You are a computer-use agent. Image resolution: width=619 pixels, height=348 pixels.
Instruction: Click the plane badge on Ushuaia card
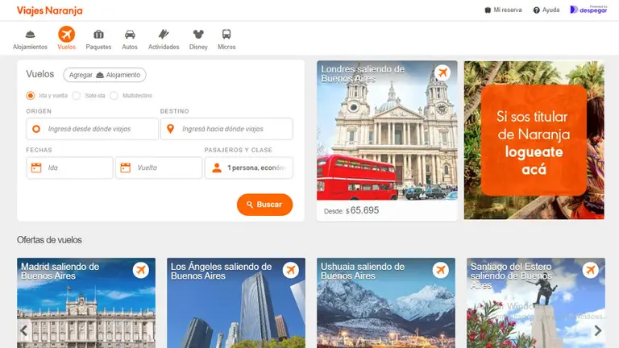[441, 271]
